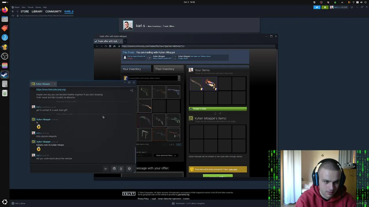Go home in the trade offer window
The image size is (369, 207).
(114, 46)
